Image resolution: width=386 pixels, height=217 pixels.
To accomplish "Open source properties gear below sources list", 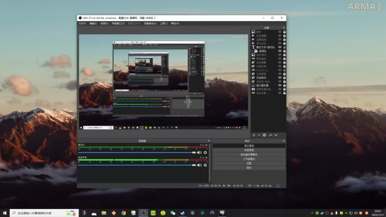I will pos(264,135).
